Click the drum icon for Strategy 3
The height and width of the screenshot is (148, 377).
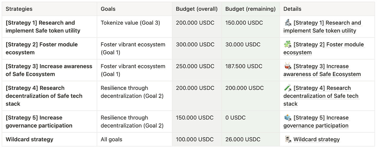288,67
